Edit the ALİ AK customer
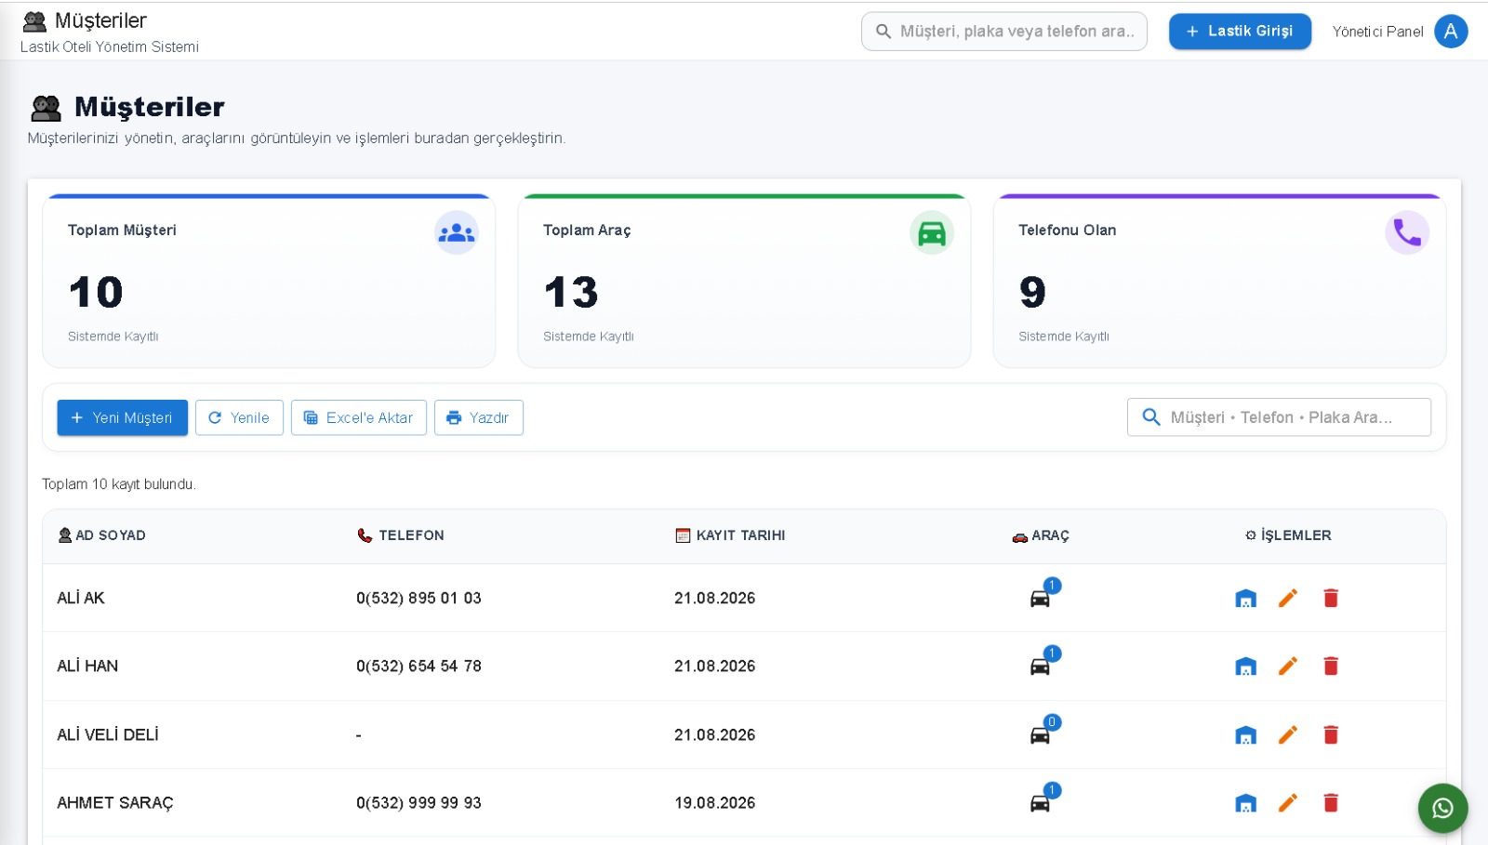The image size is (1488, 845). tap(1288, 599)
